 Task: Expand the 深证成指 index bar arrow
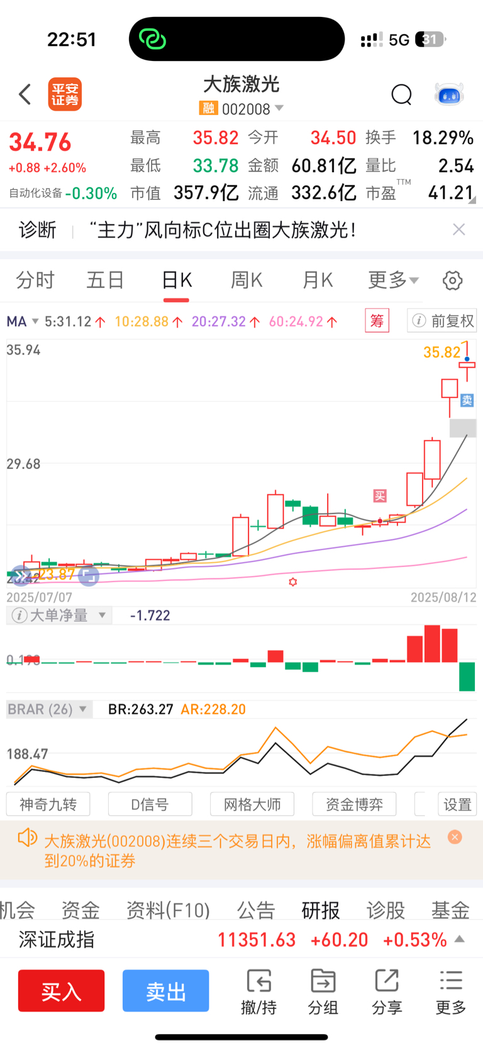pyautogui.click(x=460, y=939)
